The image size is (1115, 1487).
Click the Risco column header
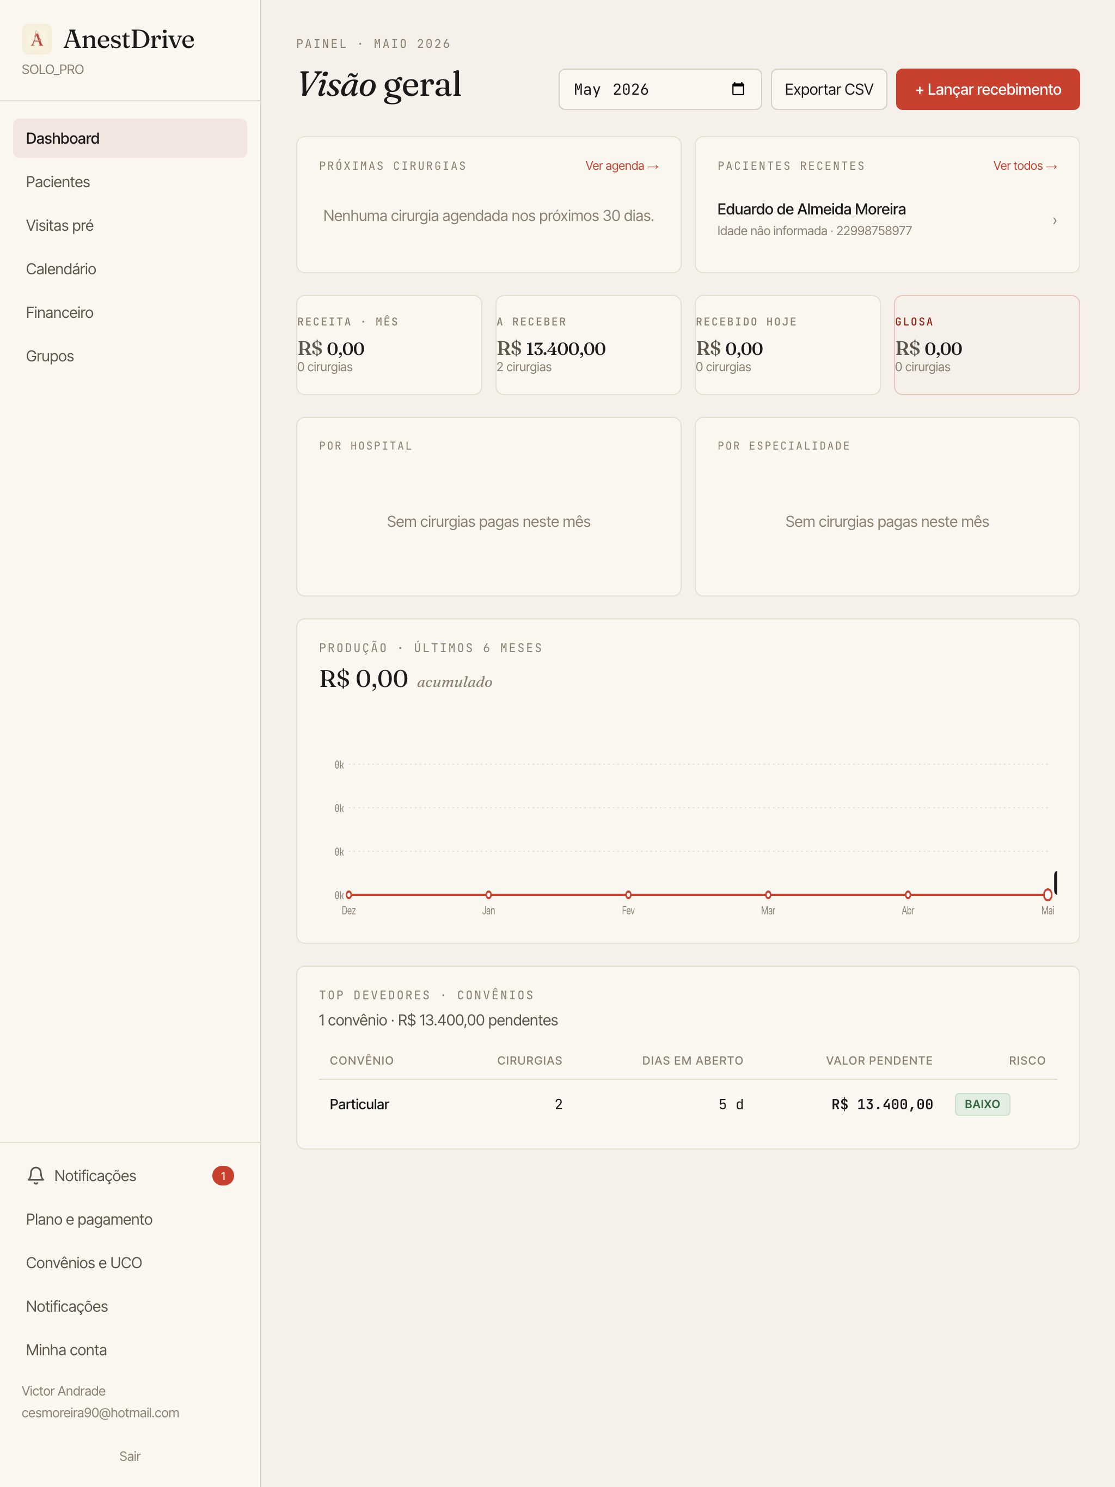[x=1027, y=1060]
